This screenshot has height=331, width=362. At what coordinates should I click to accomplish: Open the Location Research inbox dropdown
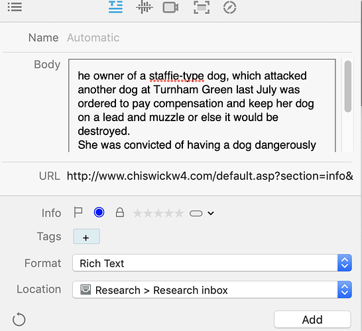point(212,290)
